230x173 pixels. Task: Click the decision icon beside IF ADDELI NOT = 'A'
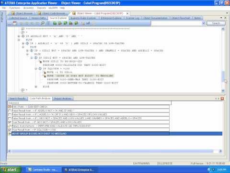point(23,36)
